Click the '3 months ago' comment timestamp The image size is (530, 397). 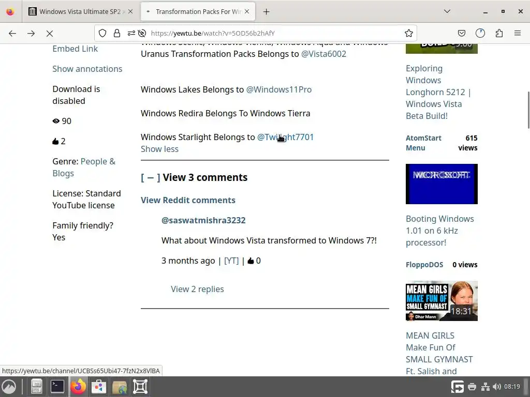188,261
